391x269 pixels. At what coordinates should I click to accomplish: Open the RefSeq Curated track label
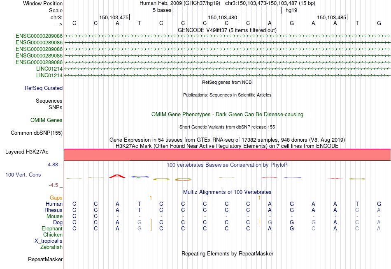tap(44, 88)
